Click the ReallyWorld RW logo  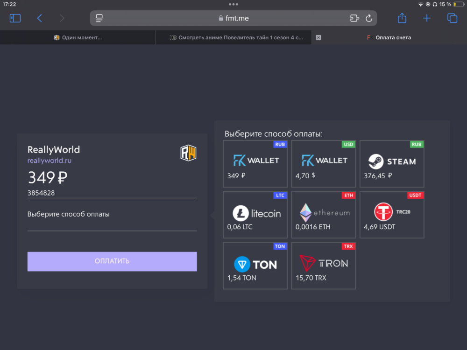[188, 153]
